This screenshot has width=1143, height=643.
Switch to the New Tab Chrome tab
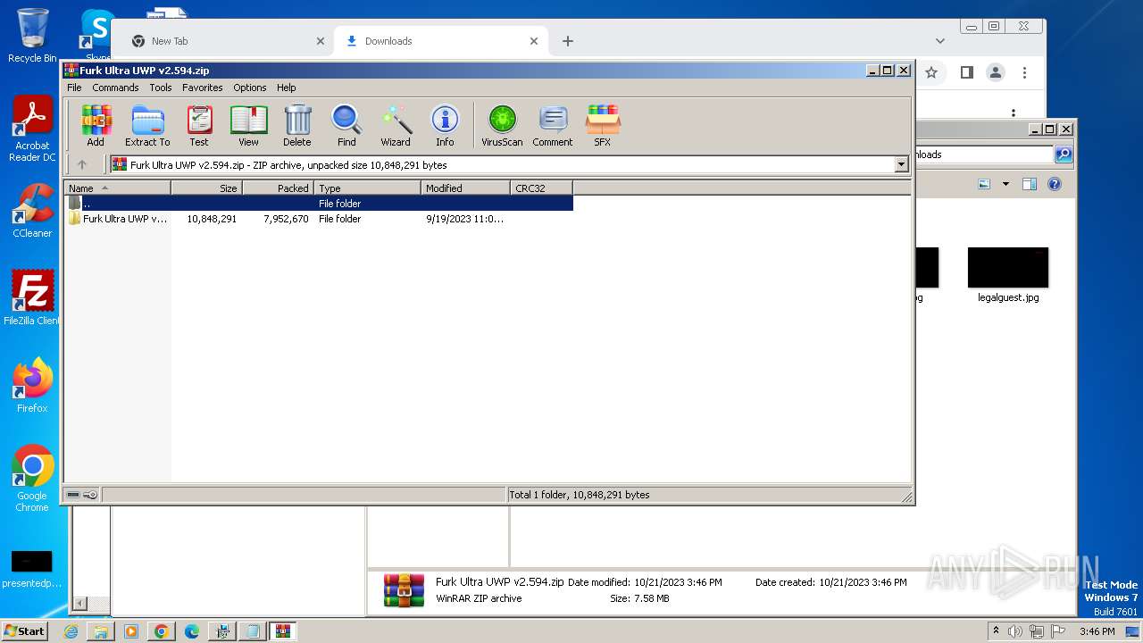coord(229,41)
